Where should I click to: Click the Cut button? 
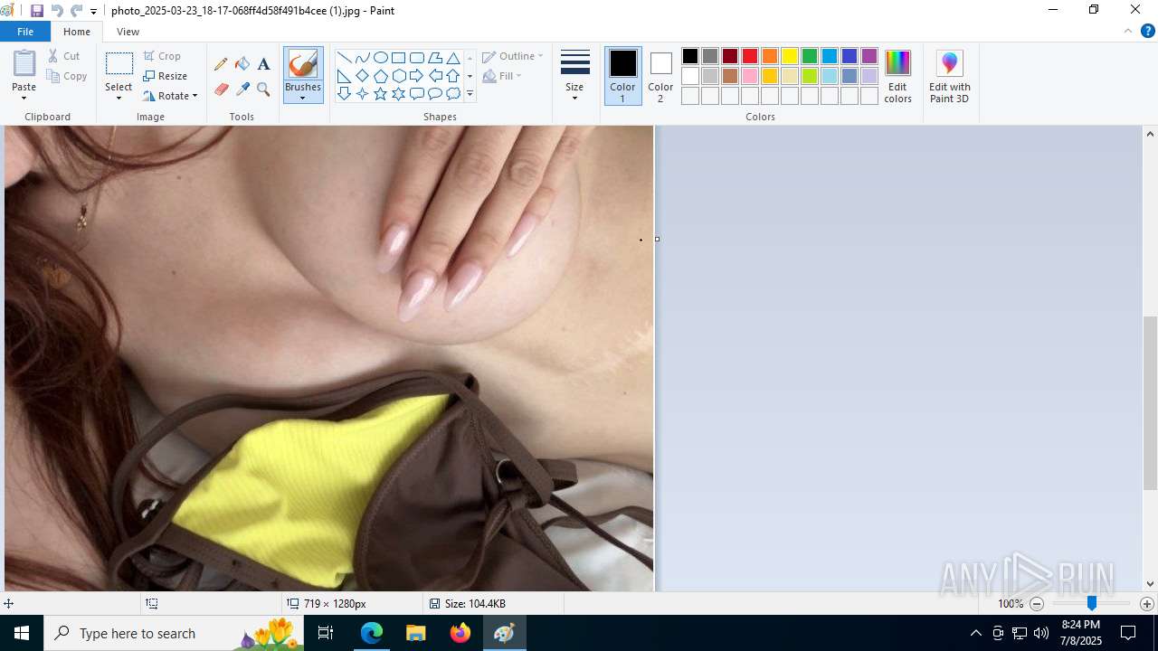click(x=63, y=56)
